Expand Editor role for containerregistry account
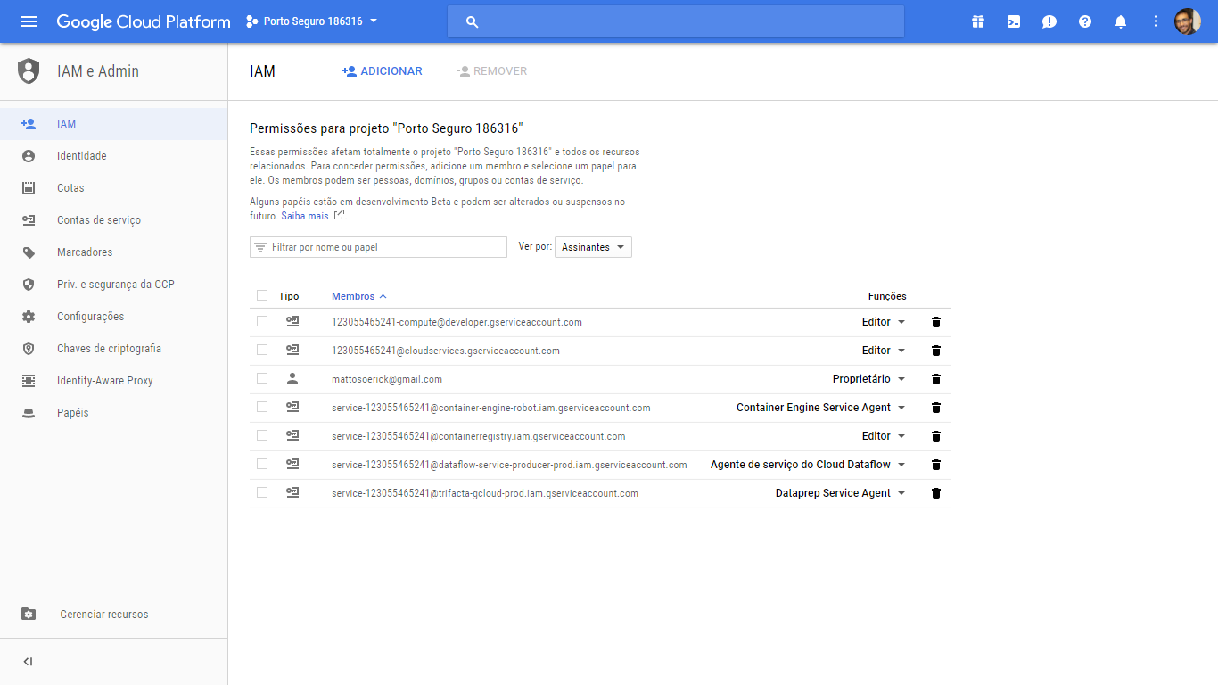 (x=884, y=436)
